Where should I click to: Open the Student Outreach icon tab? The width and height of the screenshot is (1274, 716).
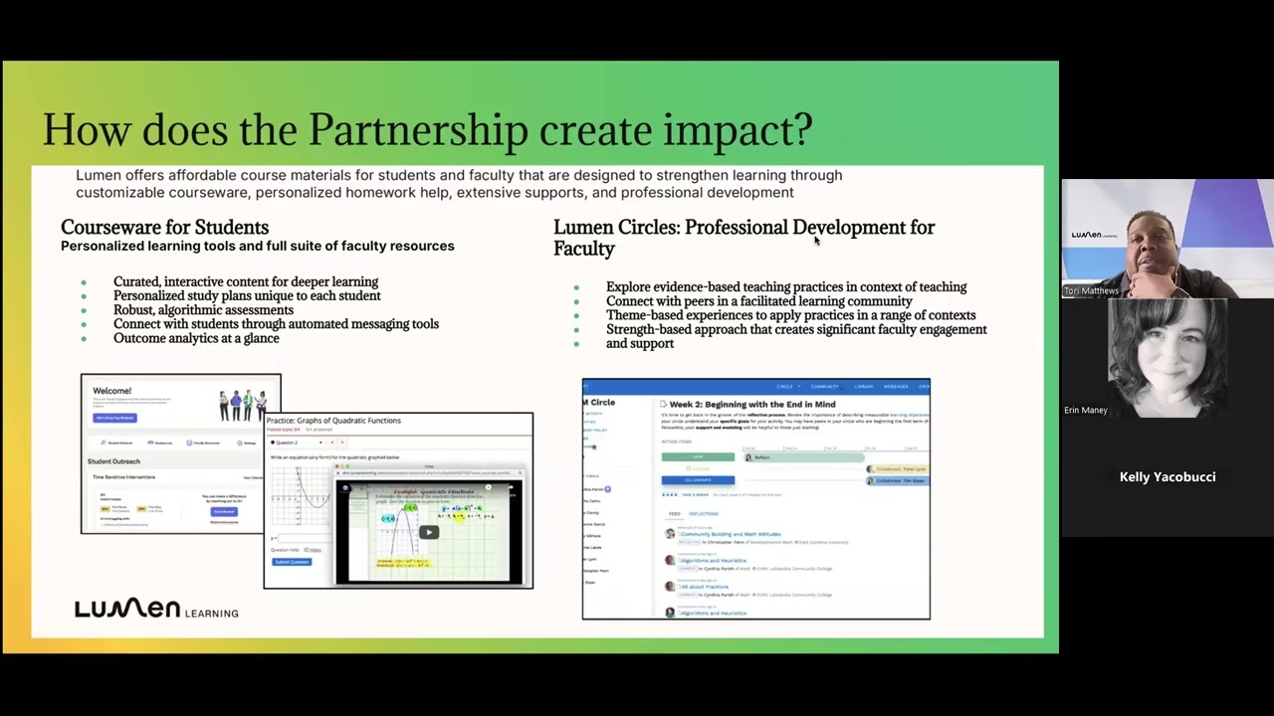[x=116, y=443]
